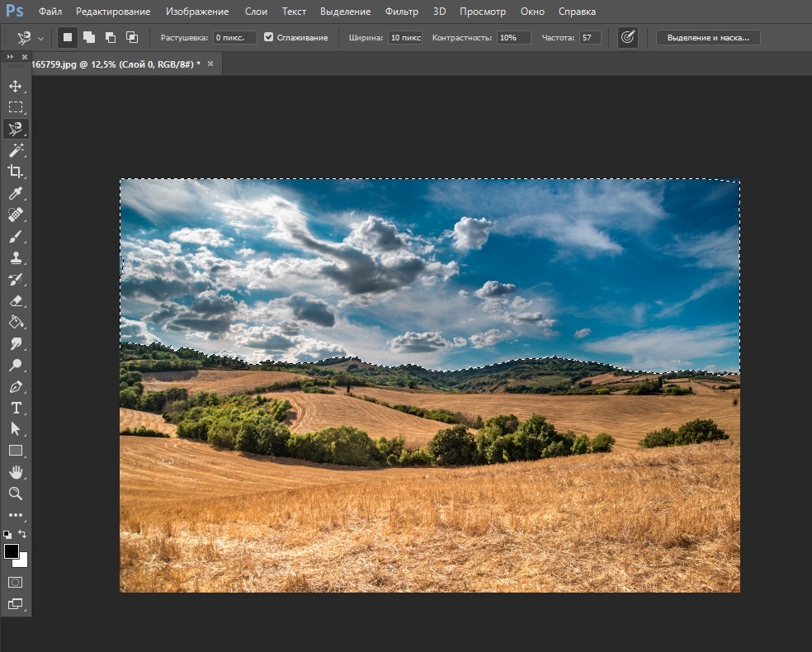Activate the Crop tool

coord(16,172)
